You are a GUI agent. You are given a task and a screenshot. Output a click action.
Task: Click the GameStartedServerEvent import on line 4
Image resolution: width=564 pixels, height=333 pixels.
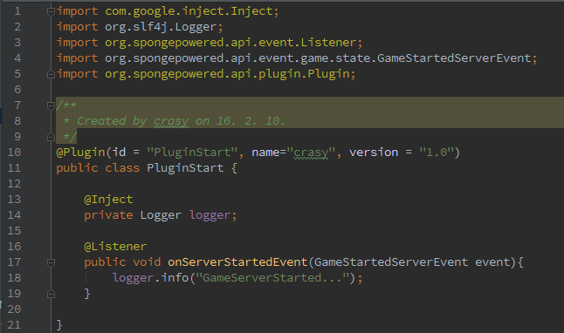[318, 58]
